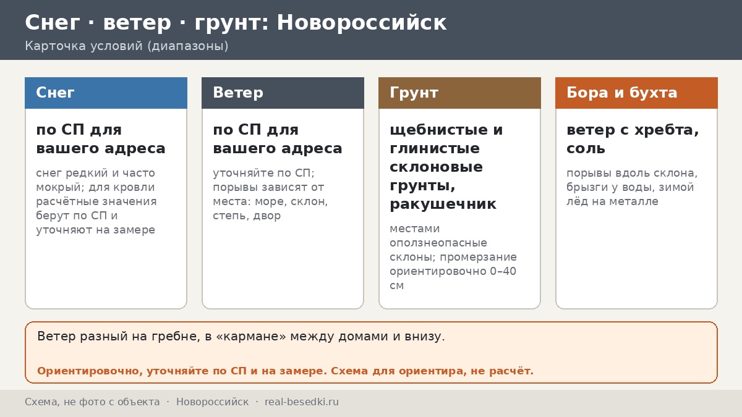This screenshot has height=417, width=742.
Task: Click heading "ветер с хребта, соль"
Action: tap(633, 139)
